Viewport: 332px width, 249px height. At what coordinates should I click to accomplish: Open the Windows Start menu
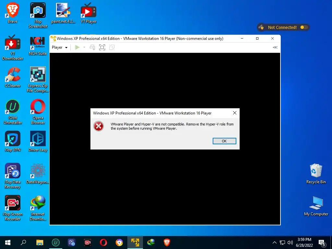pos(8,243)
